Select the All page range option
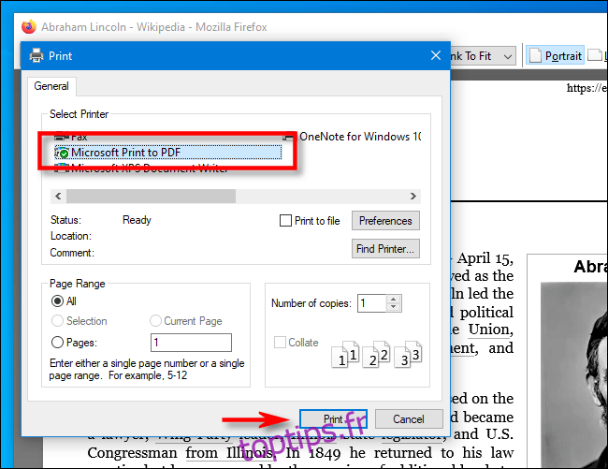608x469 pixels. coord(58,301)
